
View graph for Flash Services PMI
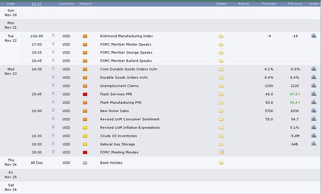314,94
